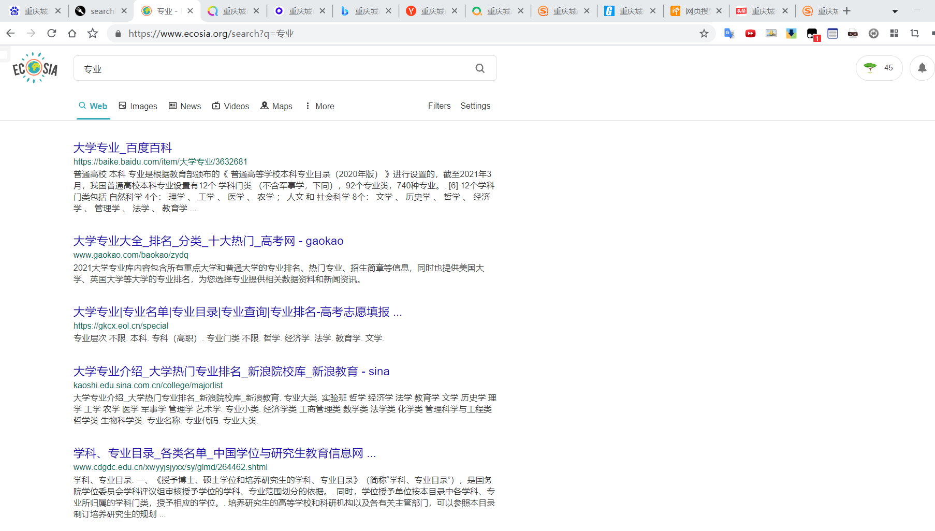Click the red fast-forward video extension icon
Screen dimensions: 935x531
pyautogui.click(x=750, y=34)
